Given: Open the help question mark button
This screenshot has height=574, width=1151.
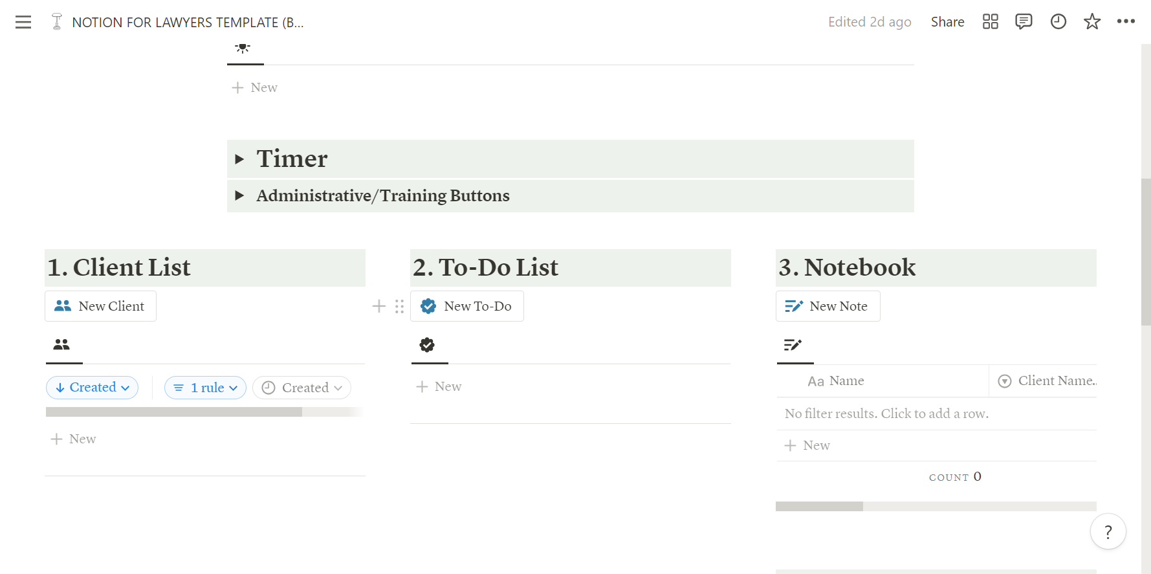Looking at the screenshot, I should (1108, 531).
